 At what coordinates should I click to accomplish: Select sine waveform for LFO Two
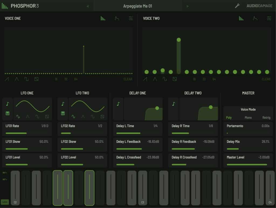click(x=73, y=117)
